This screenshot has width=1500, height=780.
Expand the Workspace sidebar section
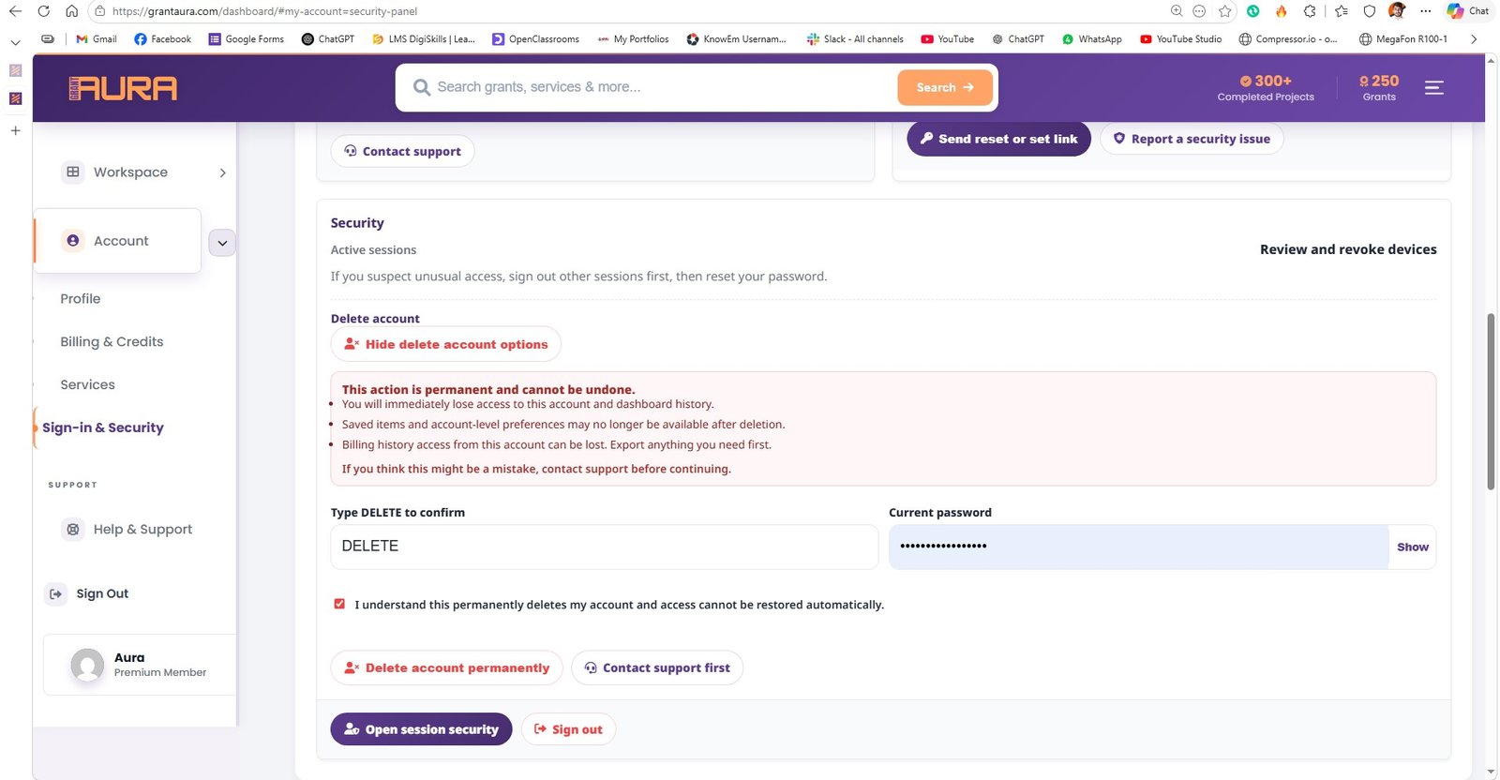coord(222,172)
